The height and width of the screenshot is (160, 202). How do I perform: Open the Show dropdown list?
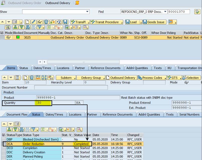[87, 12]
